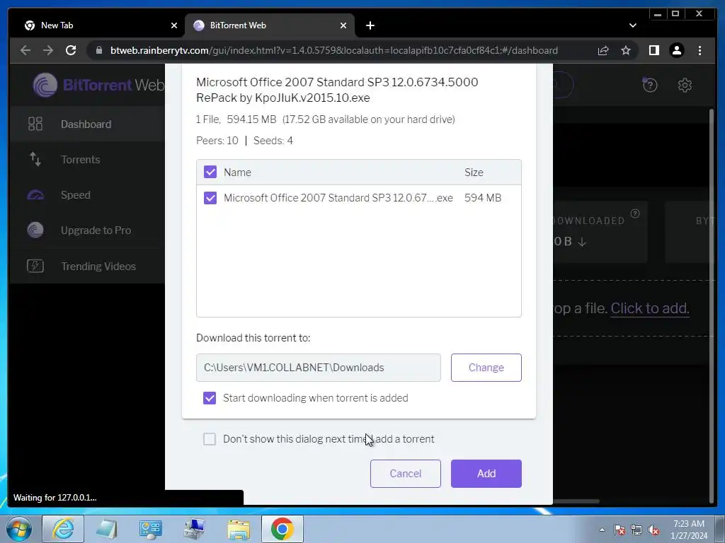This screenshot has width=725, height=543.
Task: Click the address bar URL
Action: tap(334, 50)
